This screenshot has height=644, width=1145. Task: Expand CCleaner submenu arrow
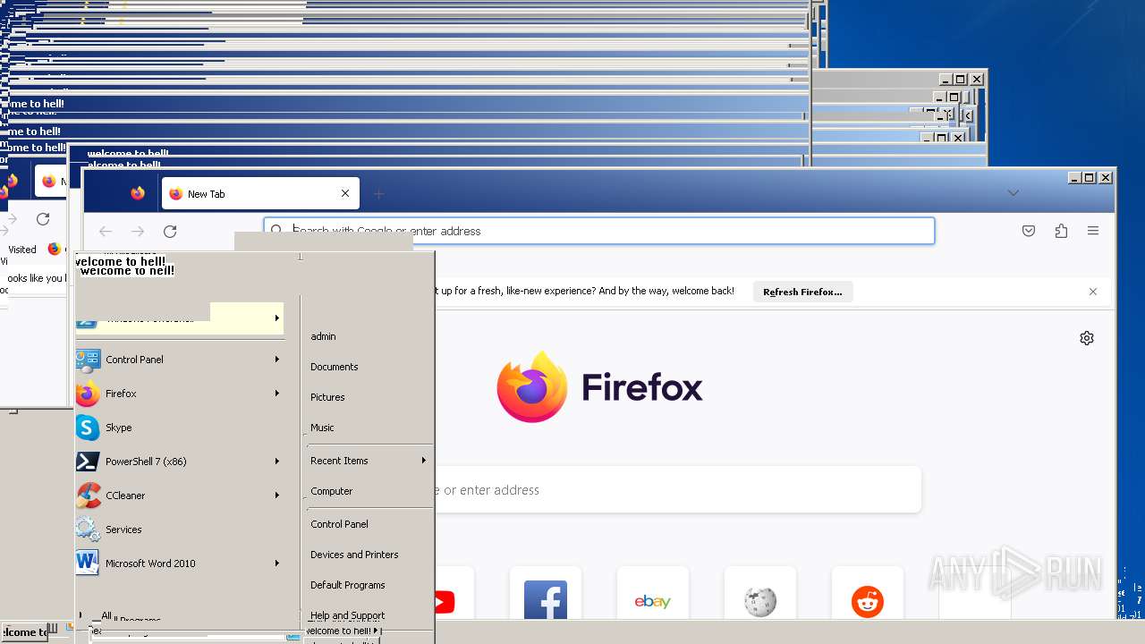pyautogui.click(x=277, y=496)
